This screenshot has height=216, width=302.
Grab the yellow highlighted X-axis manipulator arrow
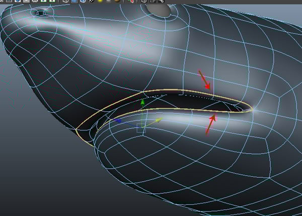(159, 120)
